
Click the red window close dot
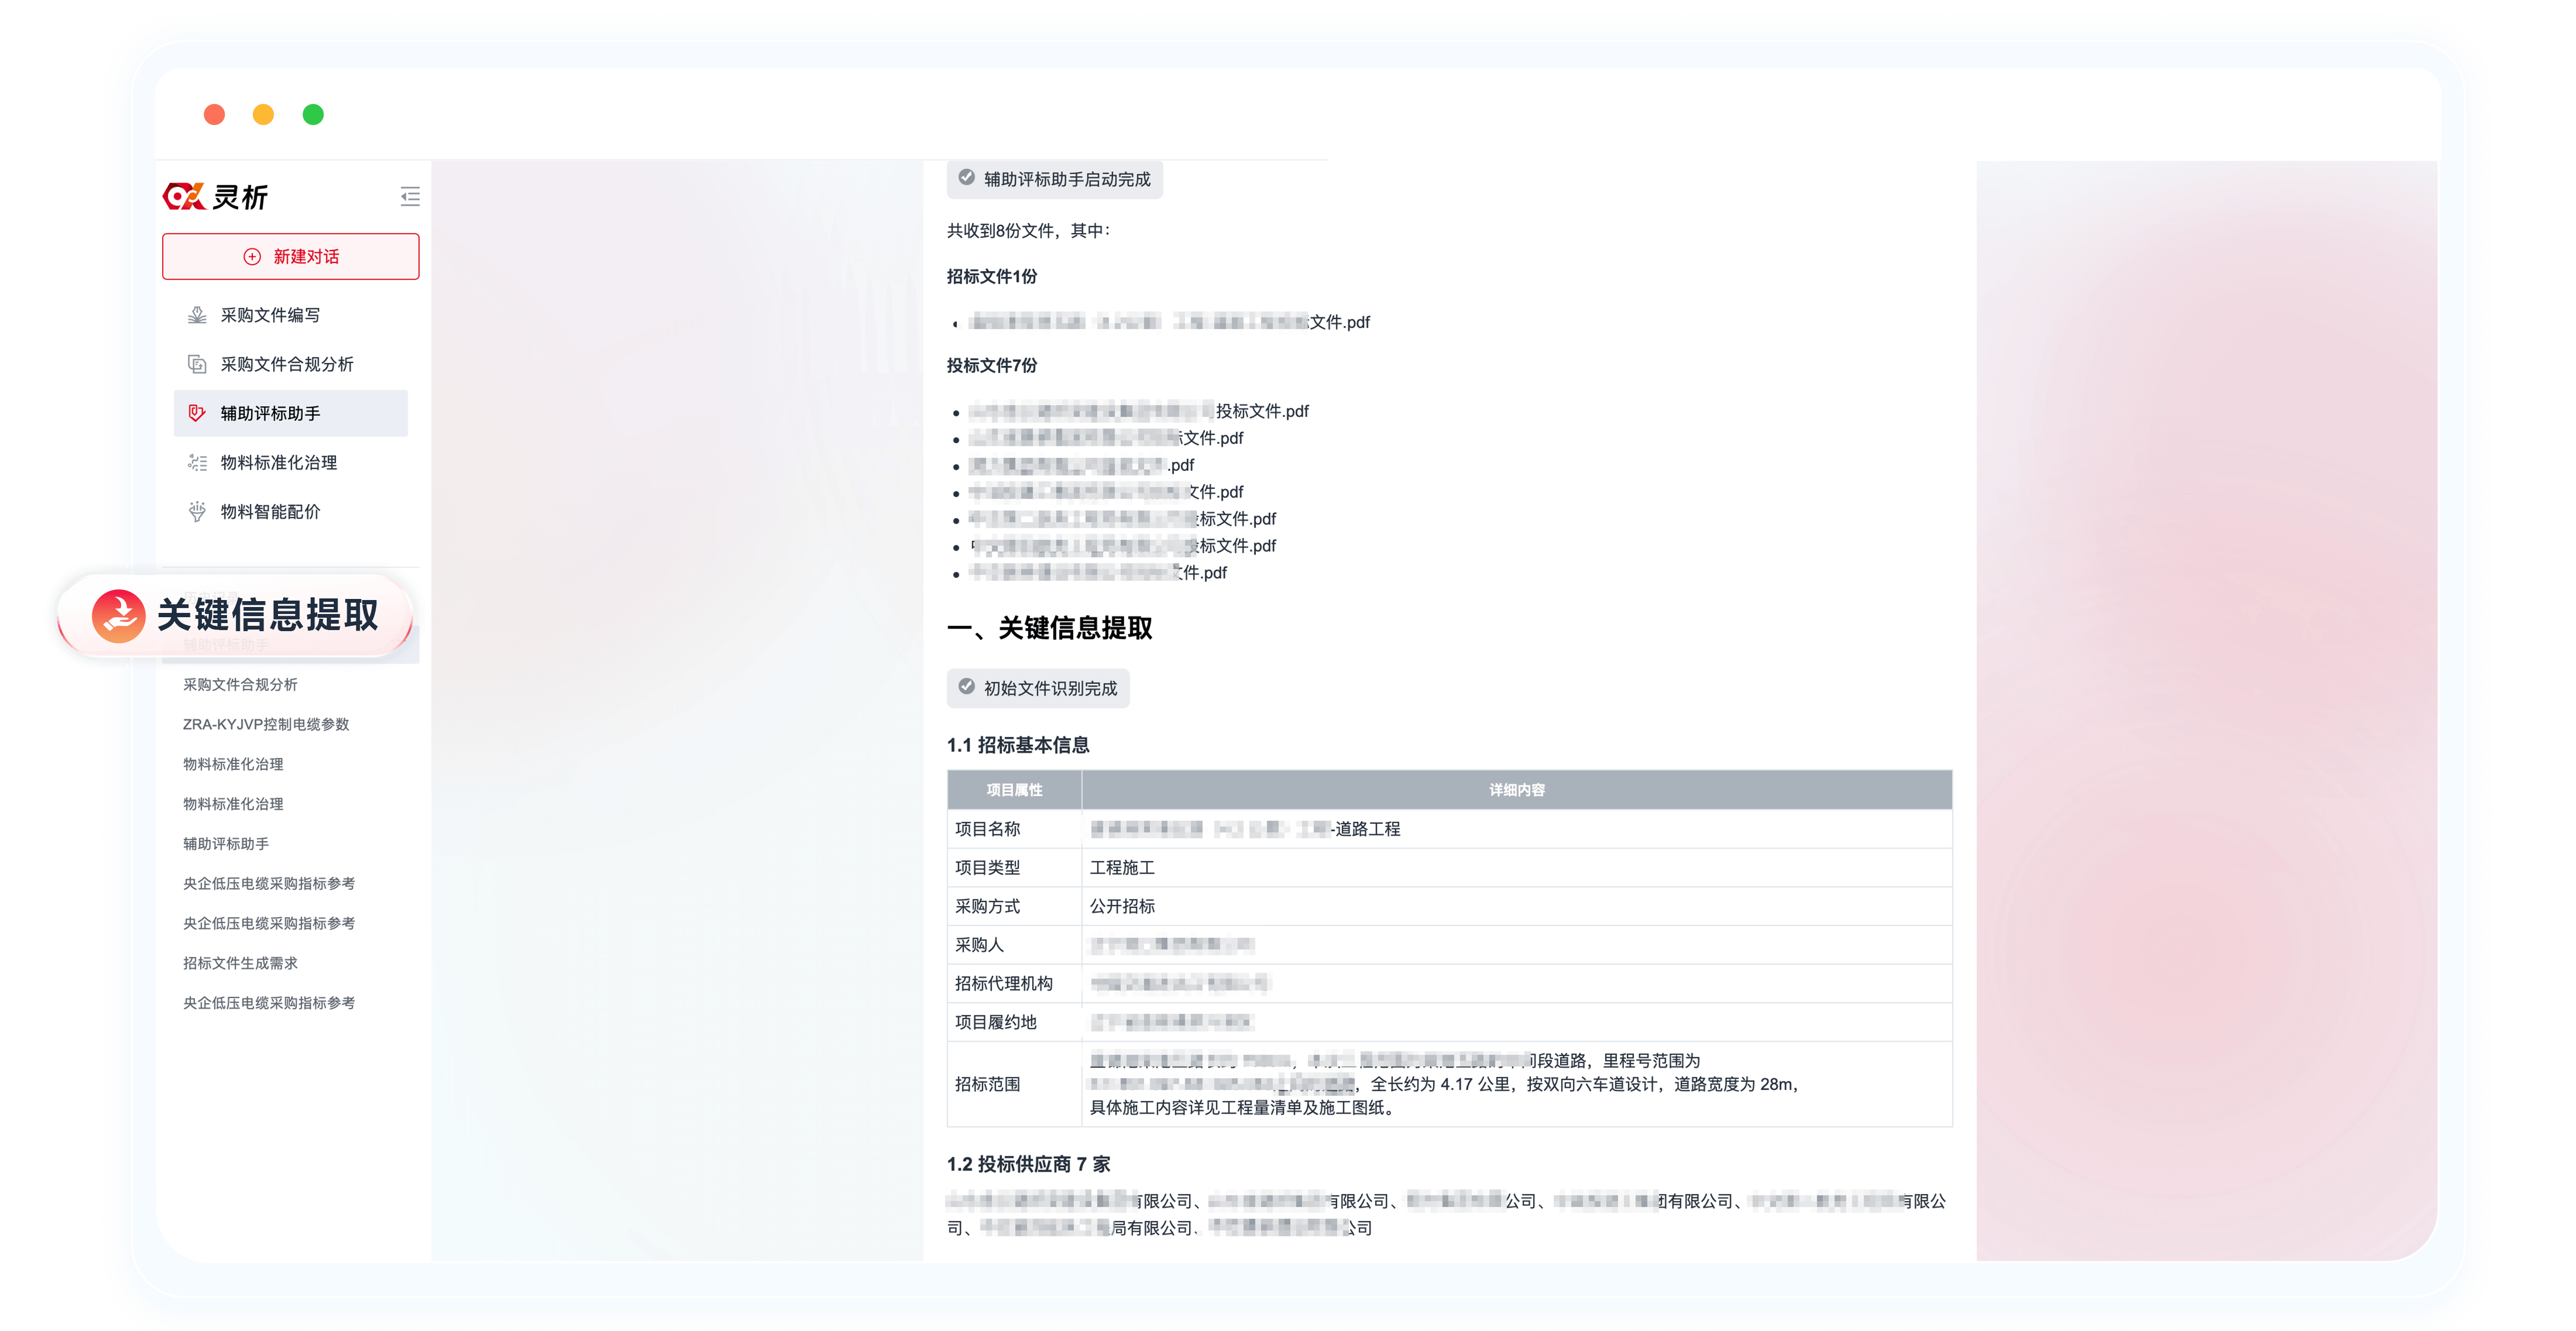click(214, 114)
